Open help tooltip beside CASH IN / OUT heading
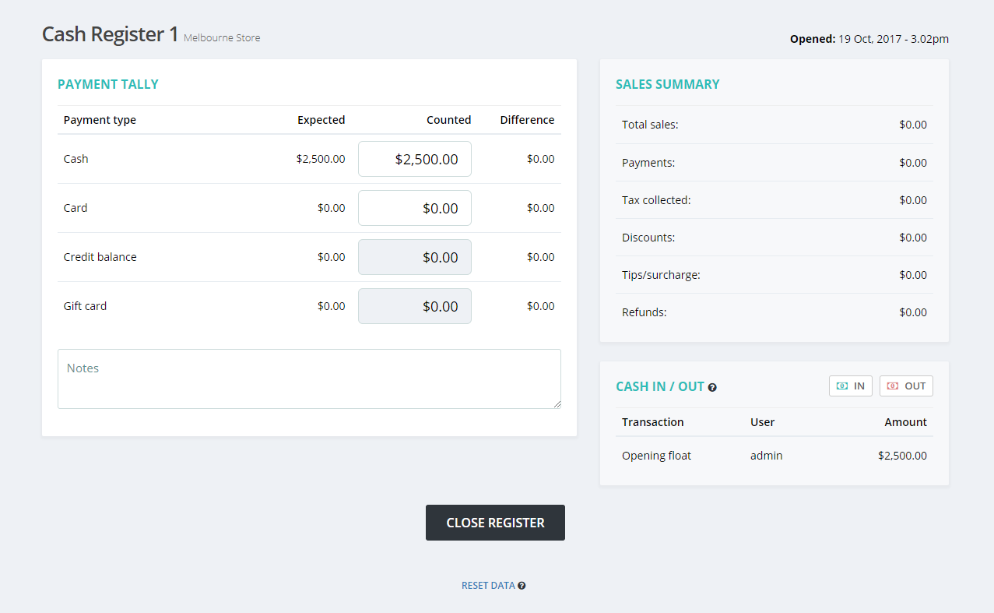Screen dimensions: 994x613 click(x=712, y=387)
